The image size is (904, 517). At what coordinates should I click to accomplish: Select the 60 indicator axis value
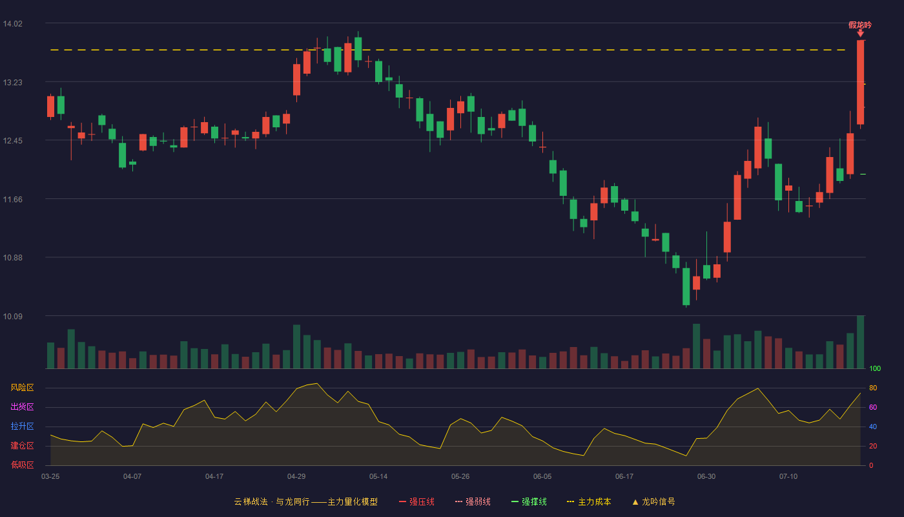(x=873, y=407)
